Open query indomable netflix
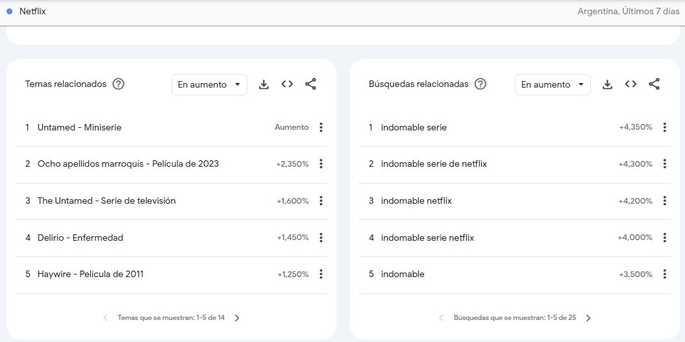 tap(416, 201)
